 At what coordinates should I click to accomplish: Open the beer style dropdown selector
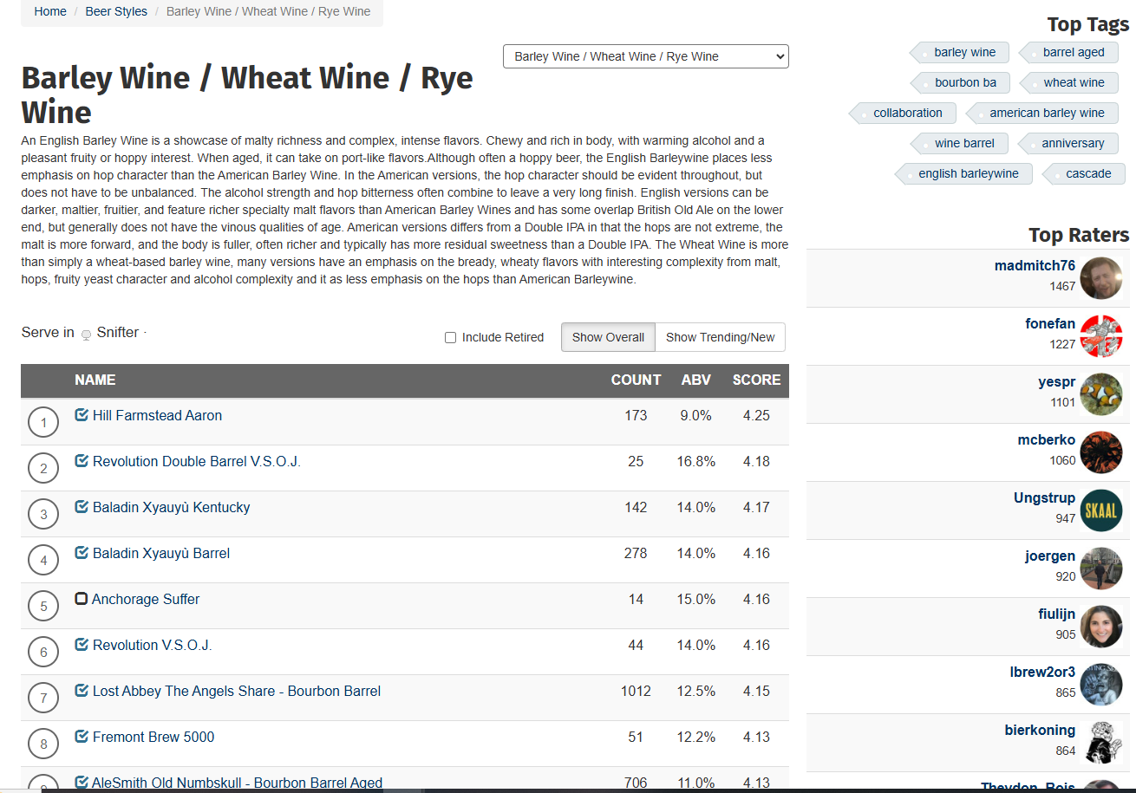(x=646, y=56)
